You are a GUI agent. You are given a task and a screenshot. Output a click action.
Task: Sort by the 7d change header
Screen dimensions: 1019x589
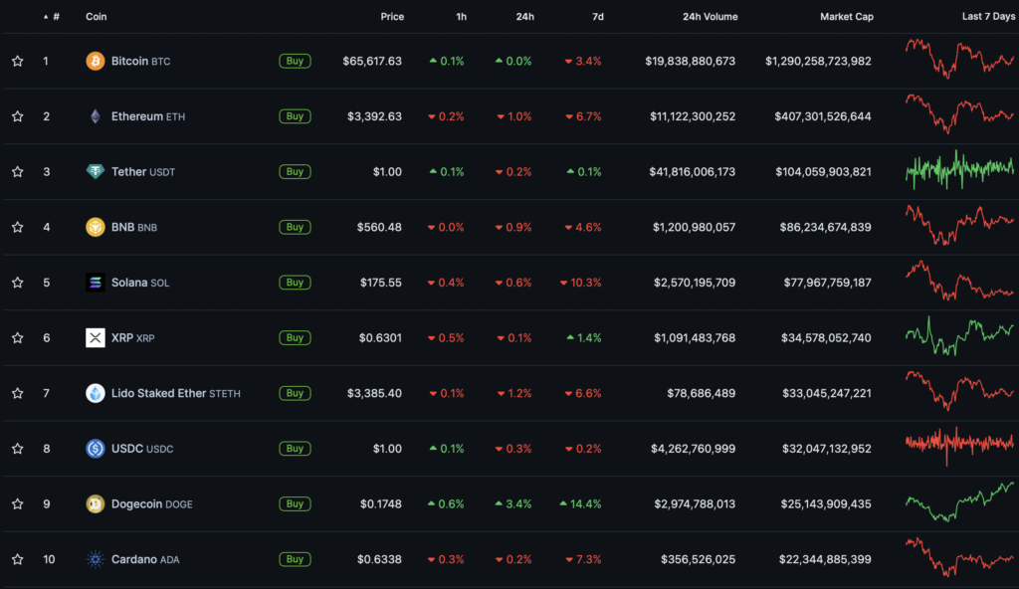click(x=596, y=17)
